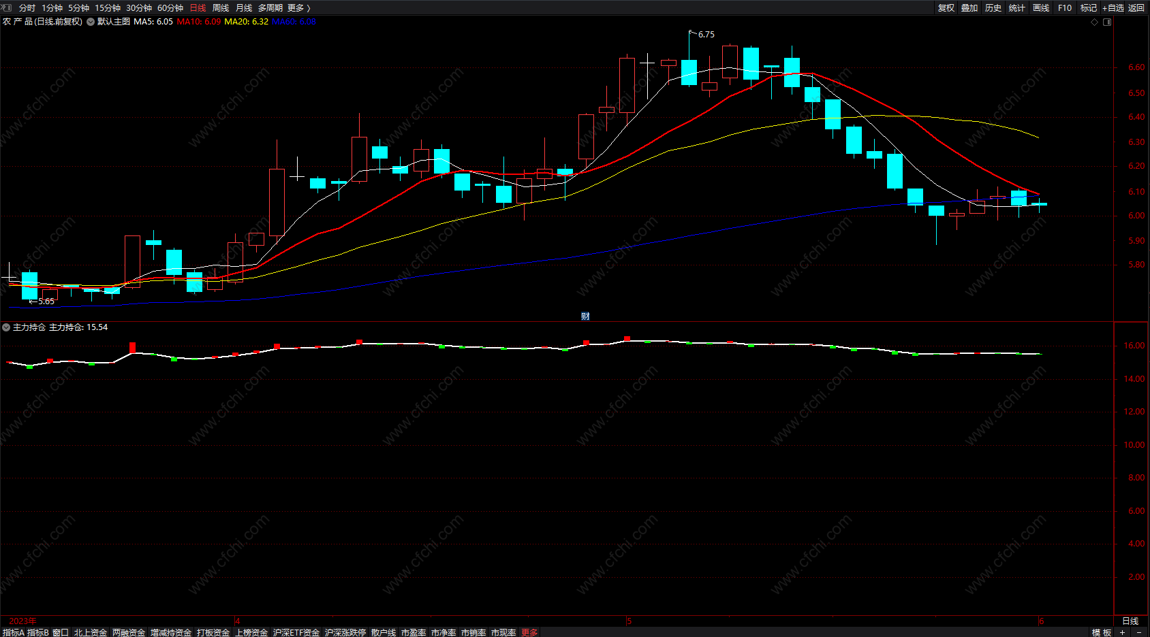This screenshot has width=1150, height=637.
Task: Click the 模板 template button
Action: click(1102, 632)
